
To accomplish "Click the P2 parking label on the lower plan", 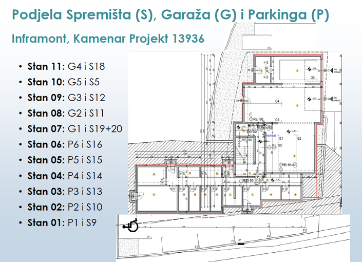I will click(197, 247).
